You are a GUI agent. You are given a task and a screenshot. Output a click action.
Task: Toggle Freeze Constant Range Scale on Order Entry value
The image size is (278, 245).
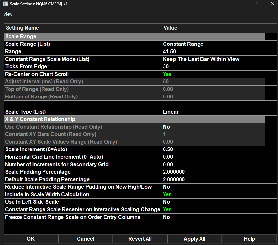pos(213,217)
